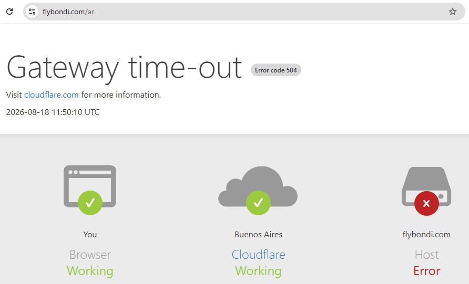Click Working status under Browser
469x284 pixels.
pos(90,271)
